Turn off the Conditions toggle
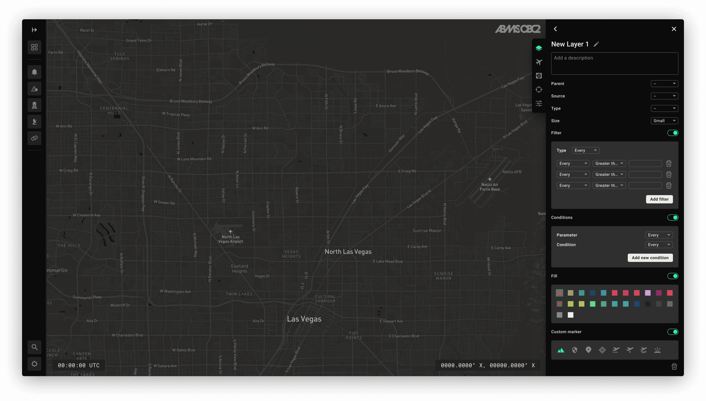 pyautogui.click(x=673, y=217)
